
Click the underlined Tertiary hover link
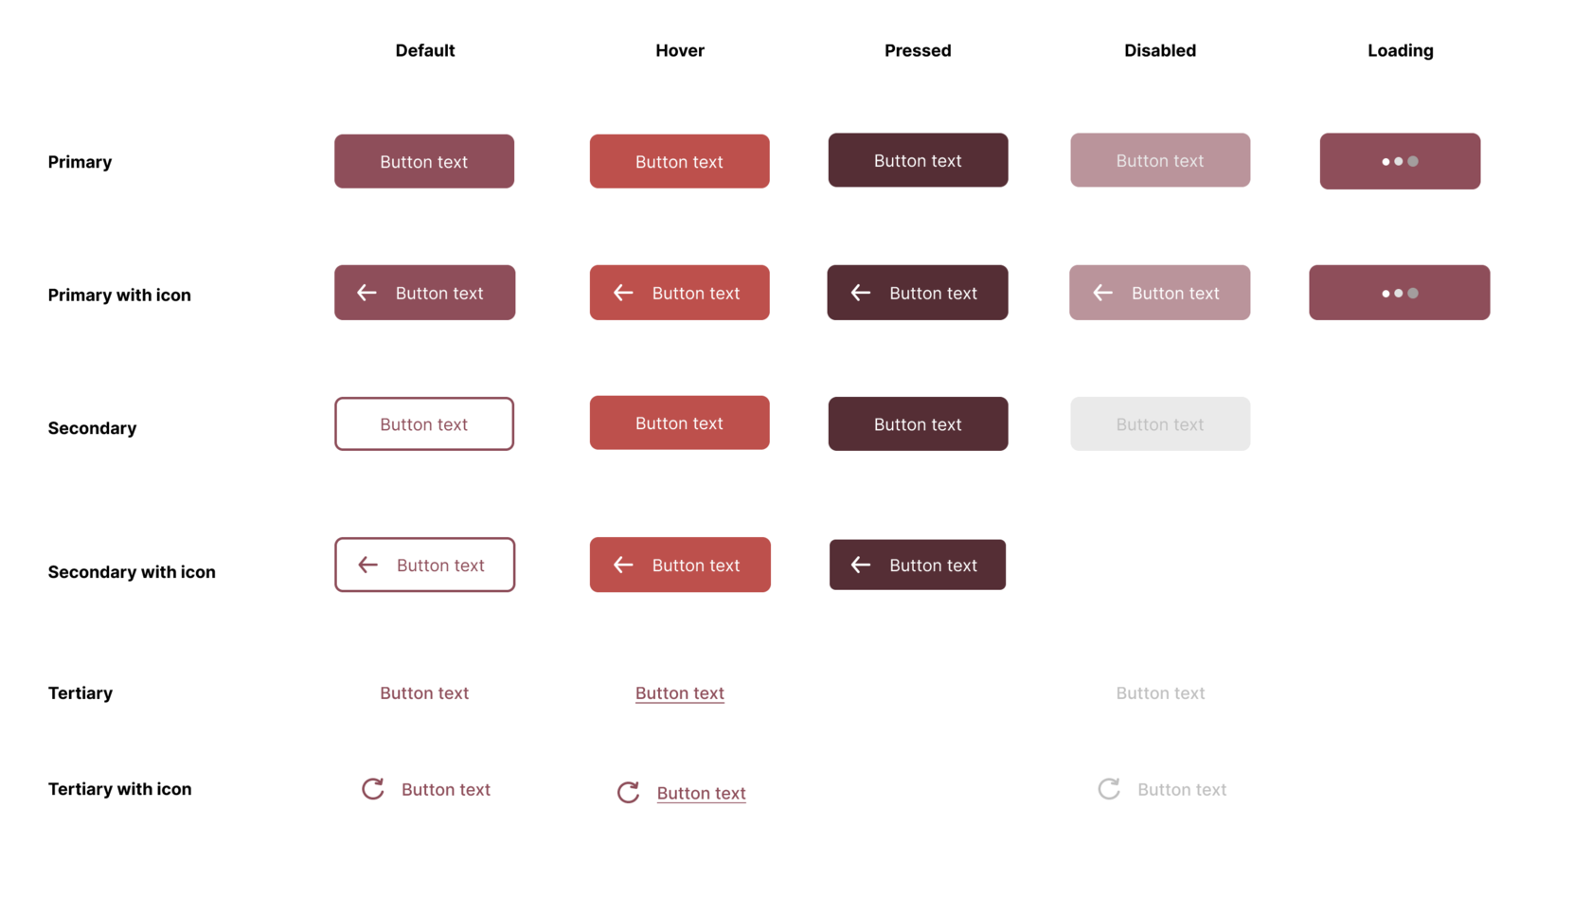click(x=679, y=693)
